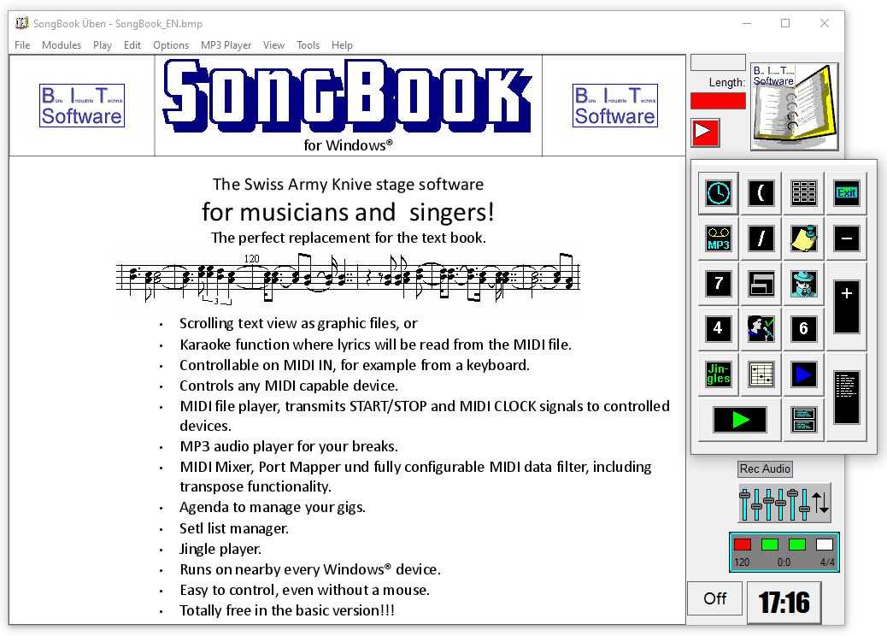This screenshot has height=636, width=887.
Task: Click the Length: label
Action: tap(727, 82)
